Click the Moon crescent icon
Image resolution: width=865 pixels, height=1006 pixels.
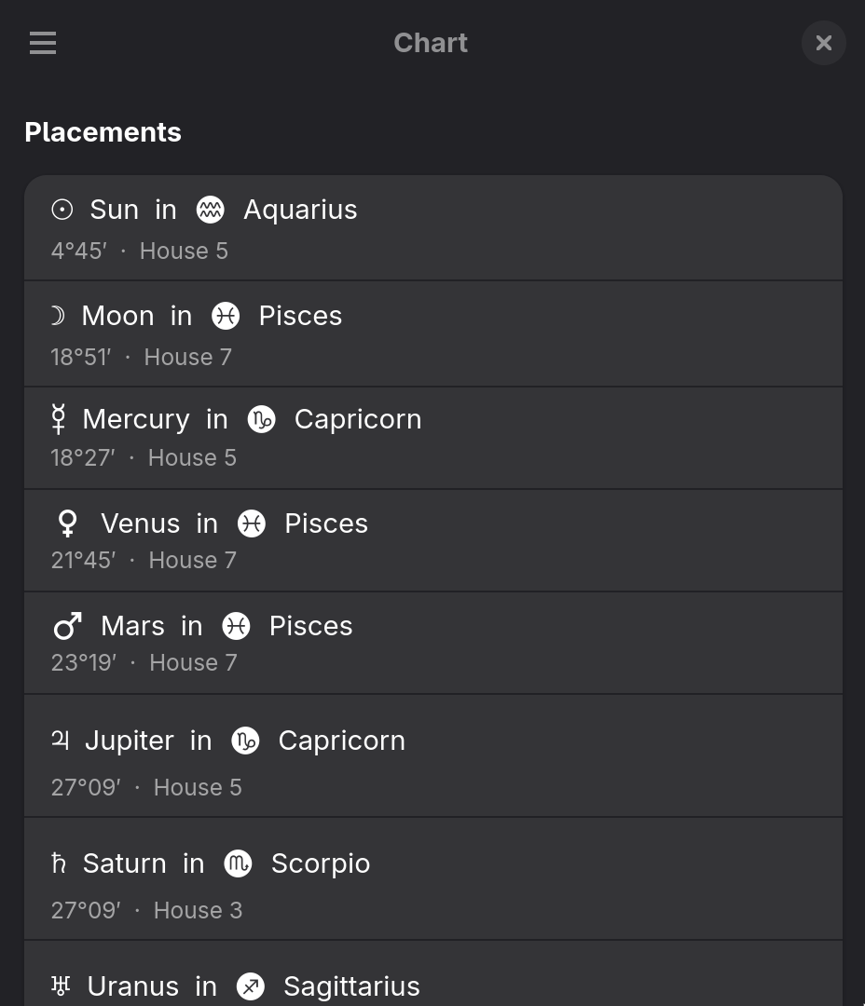pyautogui.click(x=58, y=316)
